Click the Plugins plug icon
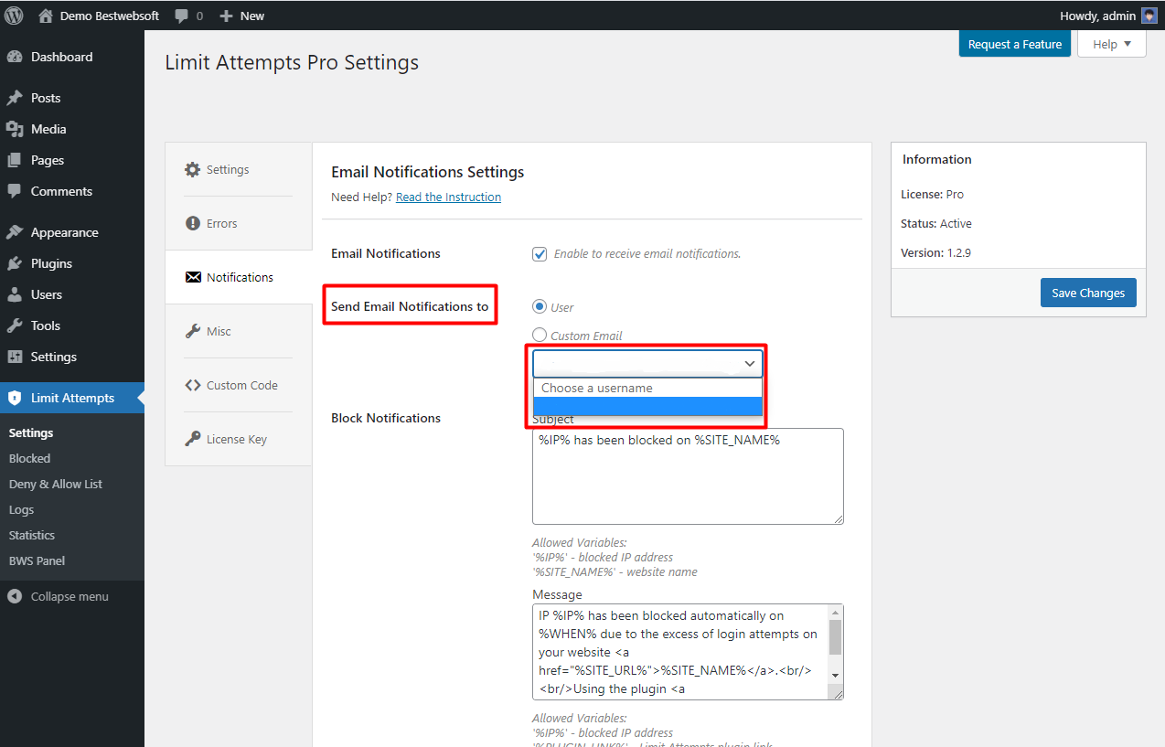1165x747 pixels. click(15, 263)
